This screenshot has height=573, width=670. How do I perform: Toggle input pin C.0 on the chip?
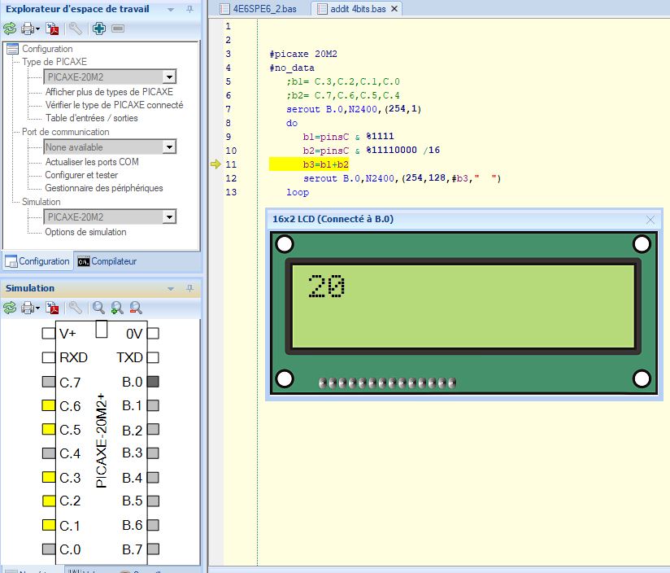click(48, 549)
